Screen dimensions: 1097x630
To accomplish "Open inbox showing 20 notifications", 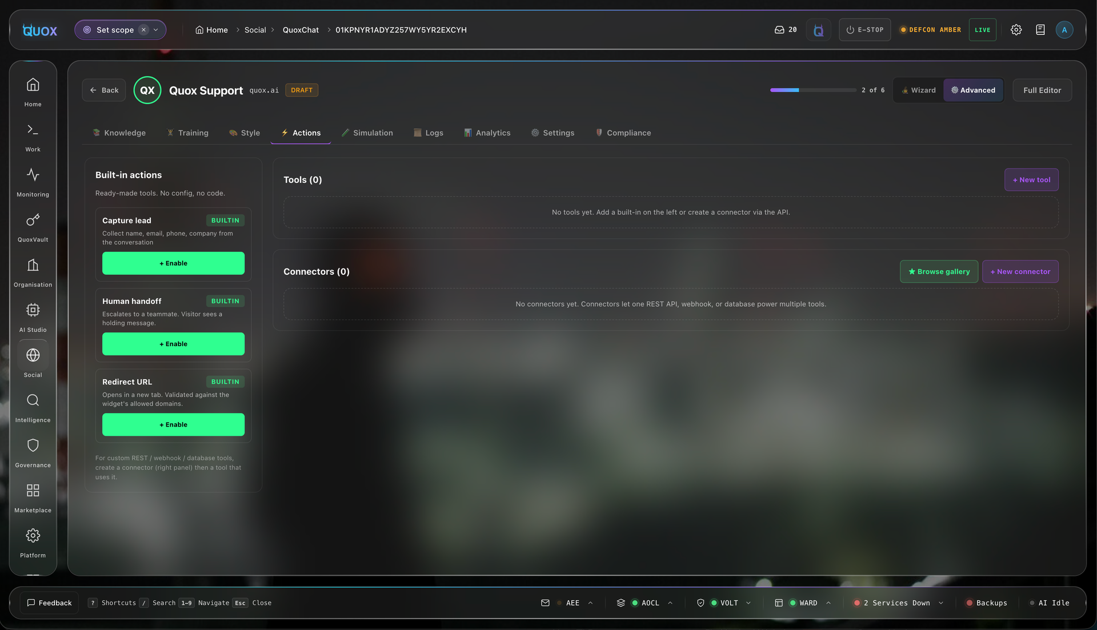I will pos(785,30).
